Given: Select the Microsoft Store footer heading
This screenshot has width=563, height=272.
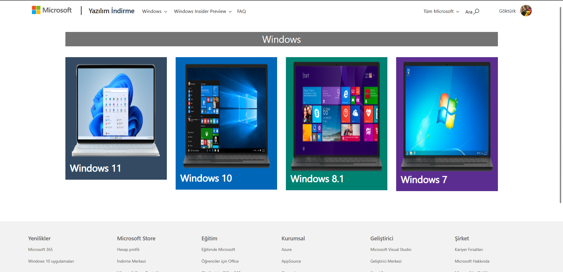Looking at the screenshot, I should [136, 238].
